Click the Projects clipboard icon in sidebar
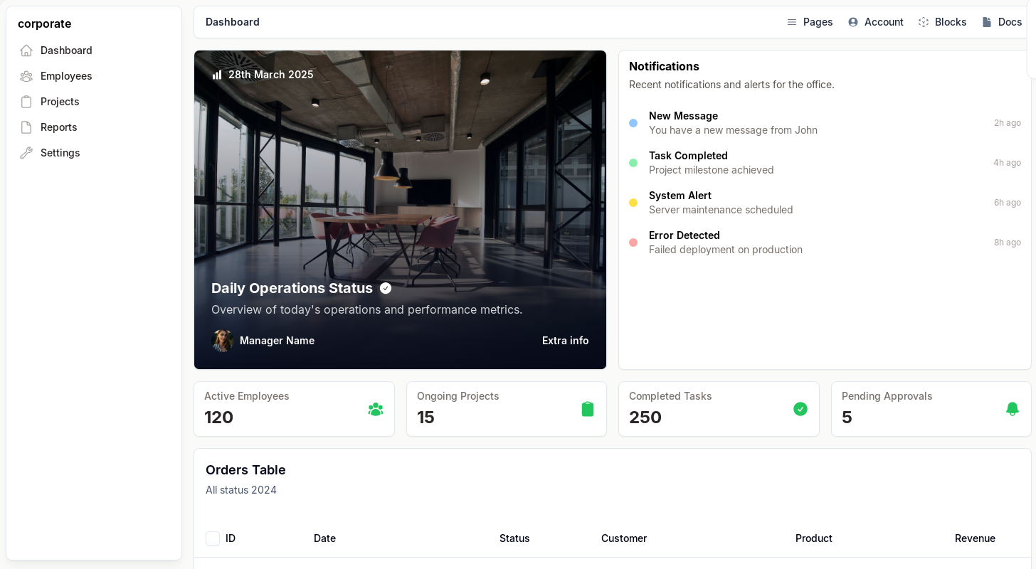Image resolution: width=1036 pixels, height=569 pixels. 26,102
